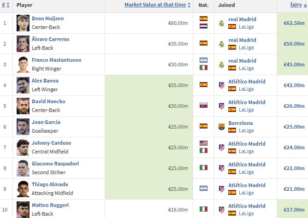Click Thiago Almada portrait thumbnail
The image size is (308, 218).
click(23, 189)
